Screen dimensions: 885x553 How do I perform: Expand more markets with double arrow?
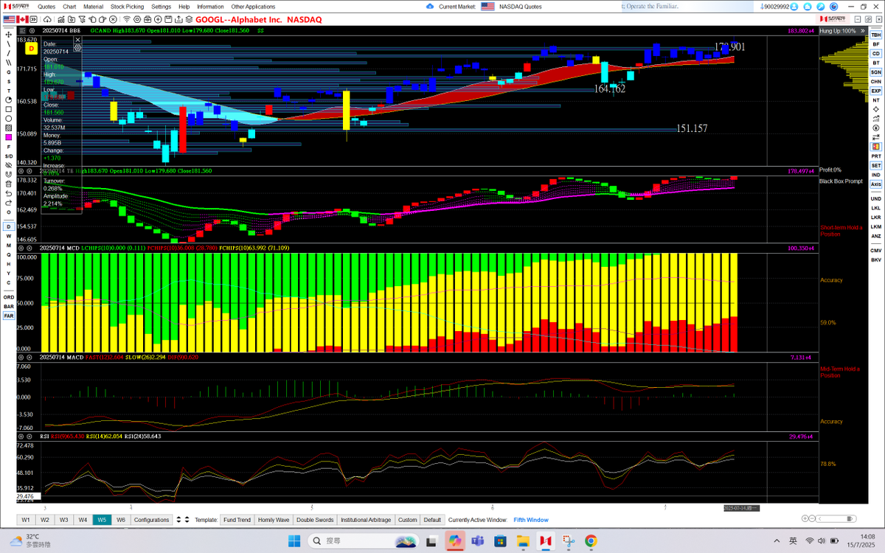pos(33,18)
